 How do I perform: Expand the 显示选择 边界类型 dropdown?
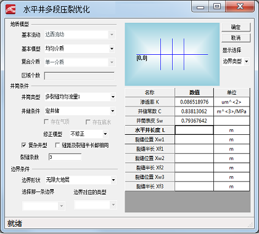click(236, 62)
